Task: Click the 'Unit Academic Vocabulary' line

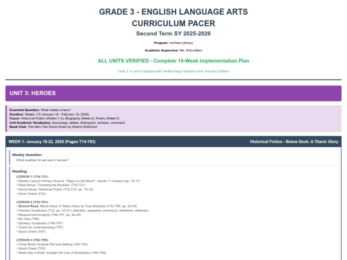Action: click(67, 123)
